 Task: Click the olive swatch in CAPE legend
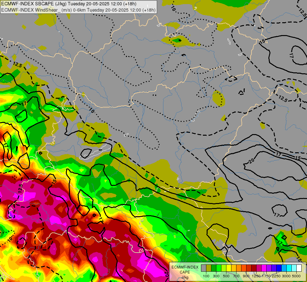pos(209,268)
